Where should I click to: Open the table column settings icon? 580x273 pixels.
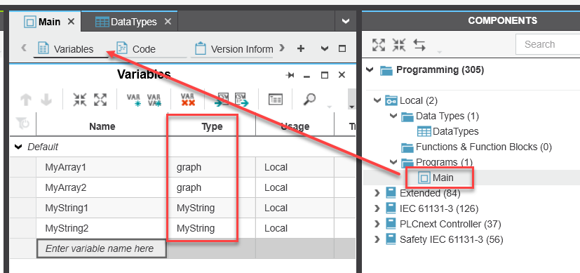[x=276, y=100]
